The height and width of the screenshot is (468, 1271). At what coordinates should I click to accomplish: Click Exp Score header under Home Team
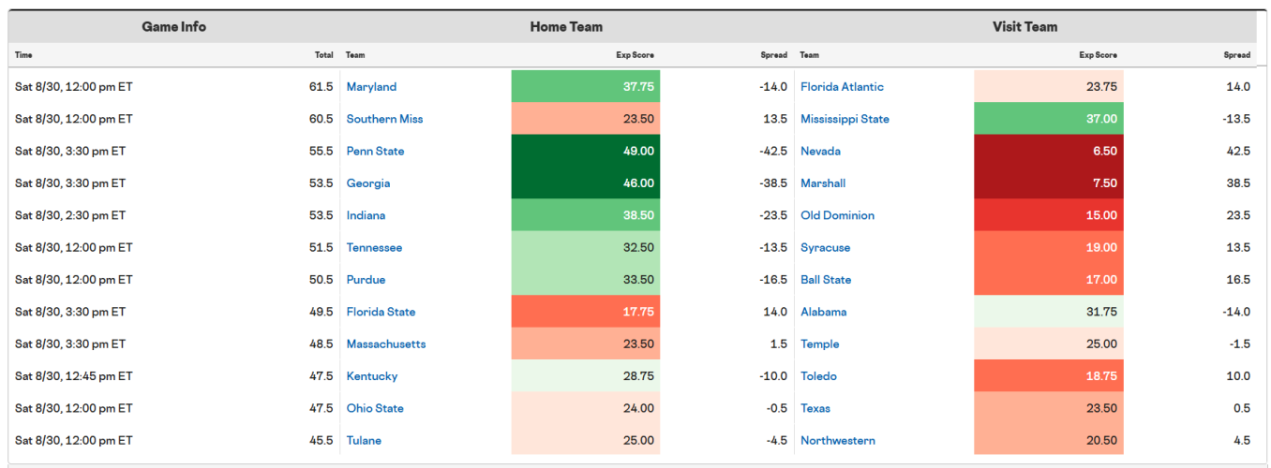coord(635,55)
